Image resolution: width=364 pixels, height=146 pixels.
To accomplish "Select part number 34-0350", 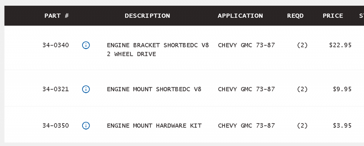I will [56, 126].
